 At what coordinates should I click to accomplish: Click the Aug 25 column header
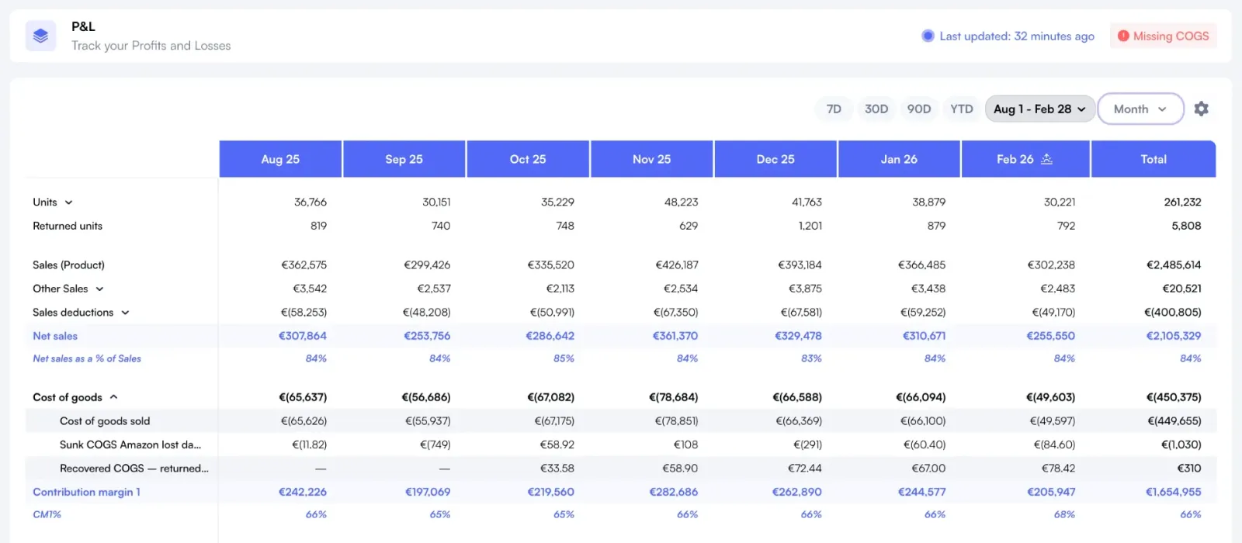280,159
